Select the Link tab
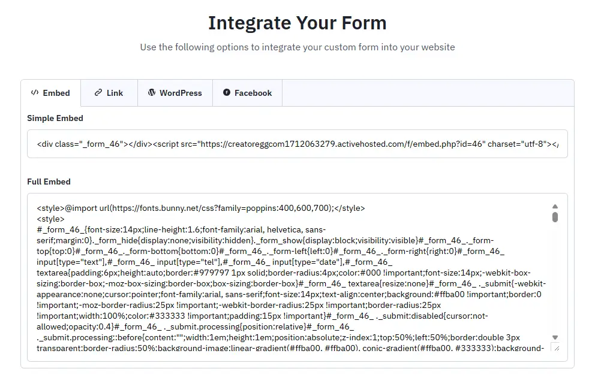Screen dimensions: 601x384 tap(109, 93)
